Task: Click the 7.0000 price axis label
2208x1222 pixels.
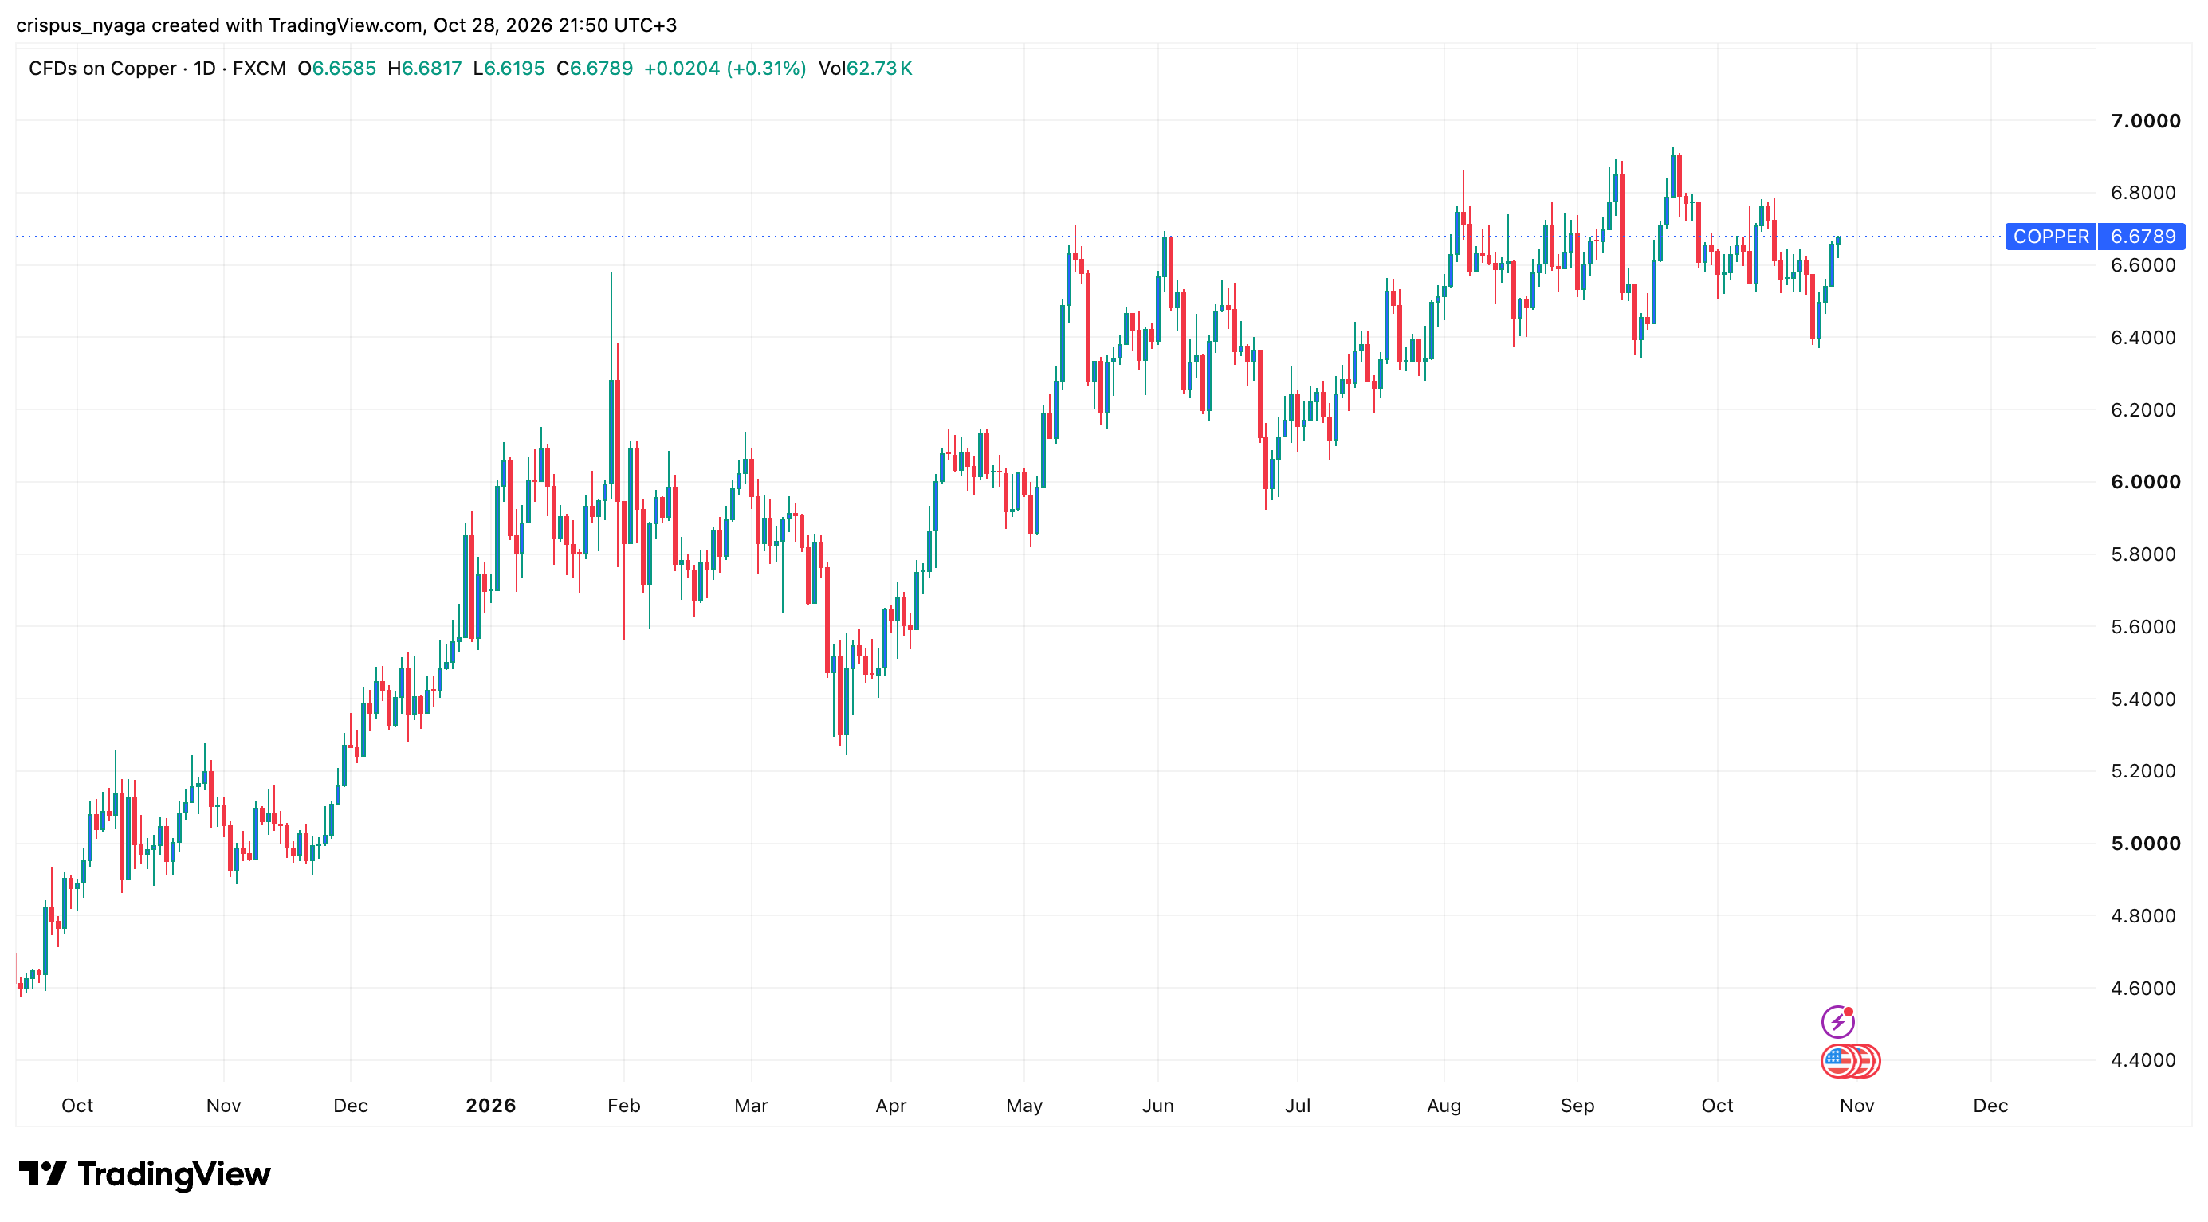Action: pos(2144,121)
